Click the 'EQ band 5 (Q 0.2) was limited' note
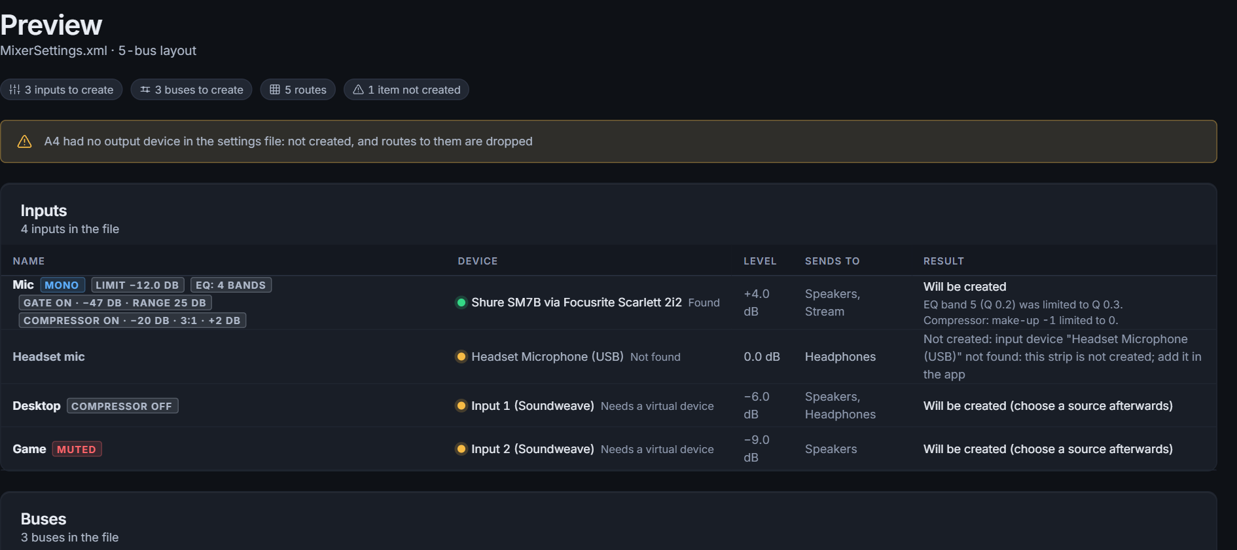Screen dimensions: 1237x550 1023,304
